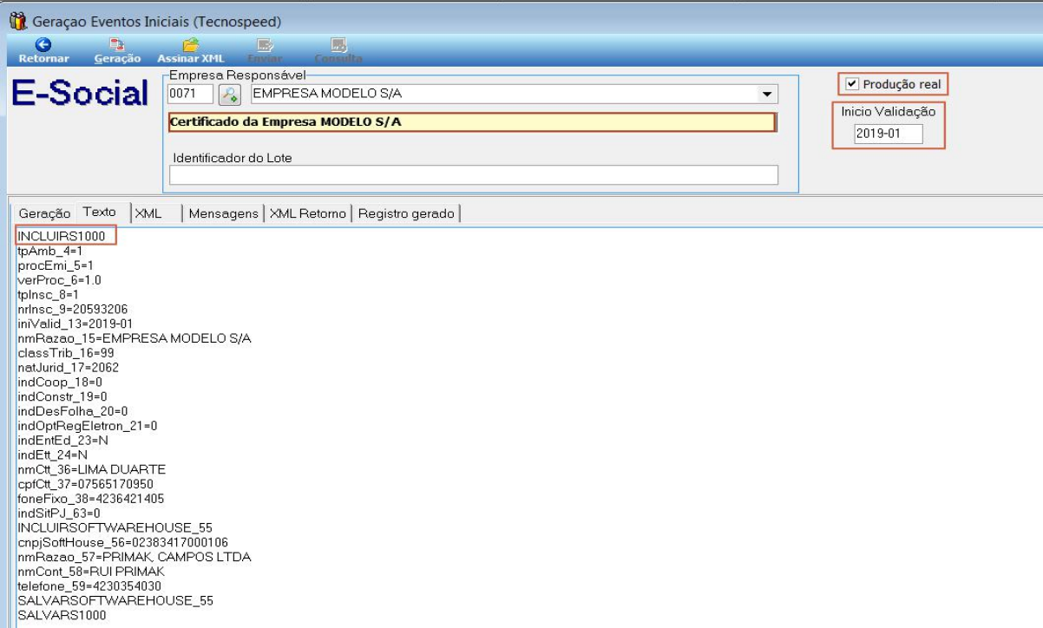Image resolution: width=1043 pixels, height=628 pixels.
Task: Click the natJurid_17=2062 line
Action: (68, 368)
